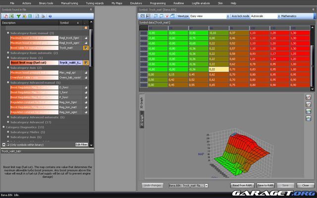Click the Read from RAM button
317x198 pixels.
coord(242,185)
